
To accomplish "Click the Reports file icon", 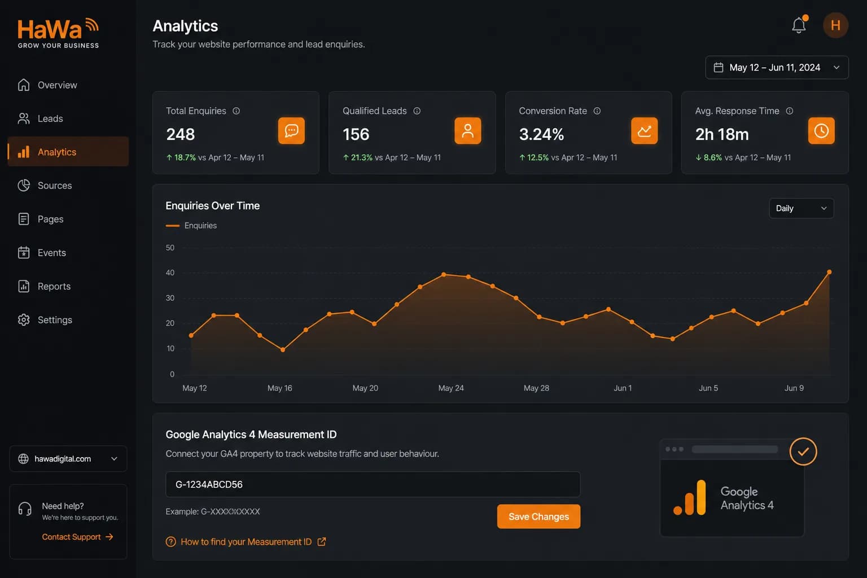I will (24, 286).
